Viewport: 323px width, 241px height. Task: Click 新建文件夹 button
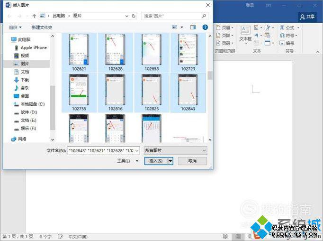tap(42, 27)
